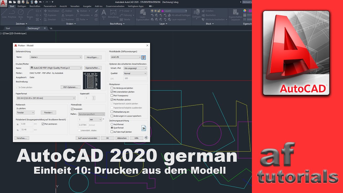Click the Vorschau... button
Image resolution: width=343 pixels, height=193 pixels.
pyautogui.click(x=21, y=138)
